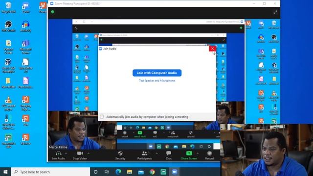This screenshot has height=176, width=313.
Task: Click active Zoom icon on taskbar
Action: click(175, 172)
